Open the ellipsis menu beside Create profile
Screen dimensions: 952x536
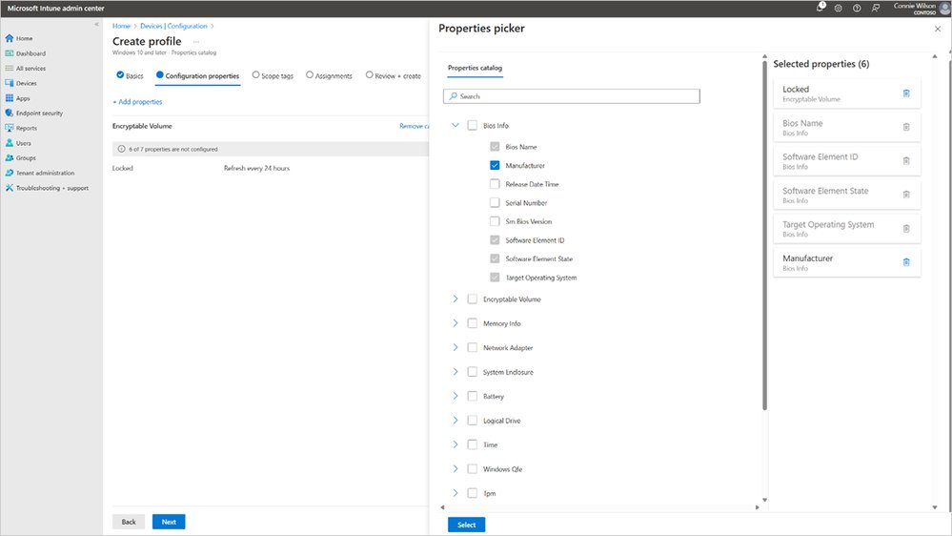click(x=196, y=42)
